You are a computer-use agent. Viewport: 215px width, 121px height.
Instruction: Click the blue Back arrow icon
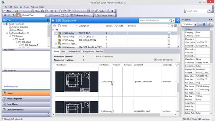(x=5, y=15)
